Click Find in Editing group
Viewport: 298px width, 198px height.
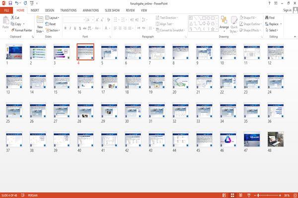(270, 18)
